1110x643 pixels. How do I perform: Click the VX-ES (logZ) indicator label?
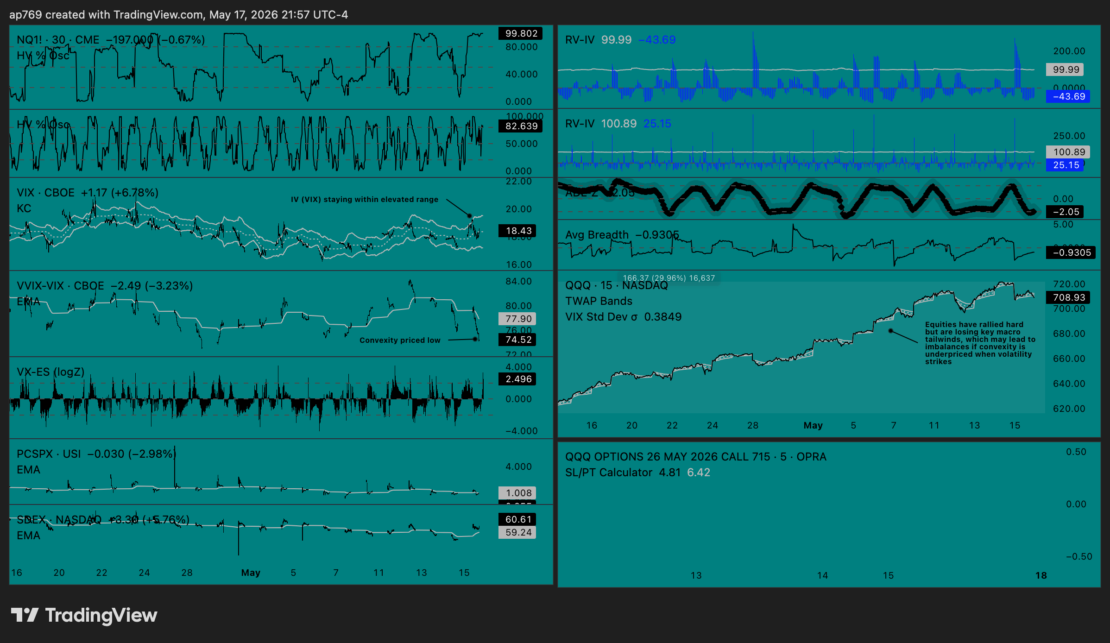(50, 372)
